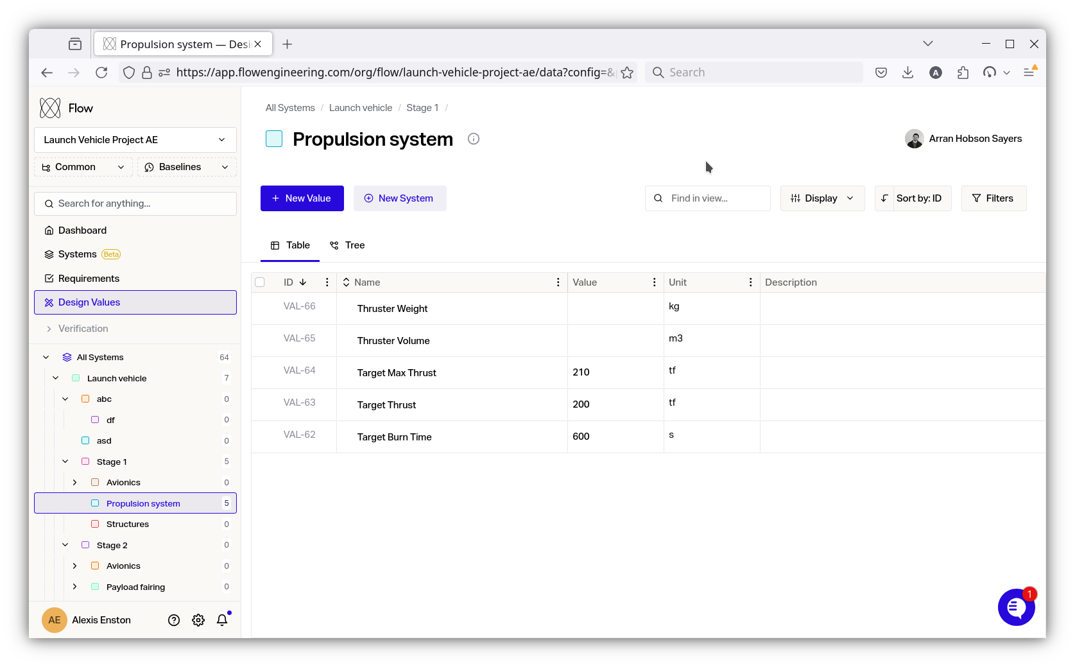Click Search for anything field
1075x667 pixels.
tap(135, 204)
